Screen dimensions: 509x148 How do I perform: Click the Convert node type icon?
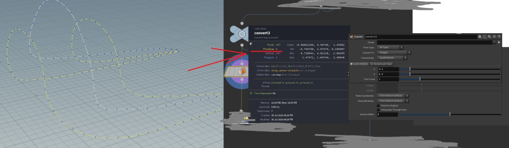click(x=352, y=36)
